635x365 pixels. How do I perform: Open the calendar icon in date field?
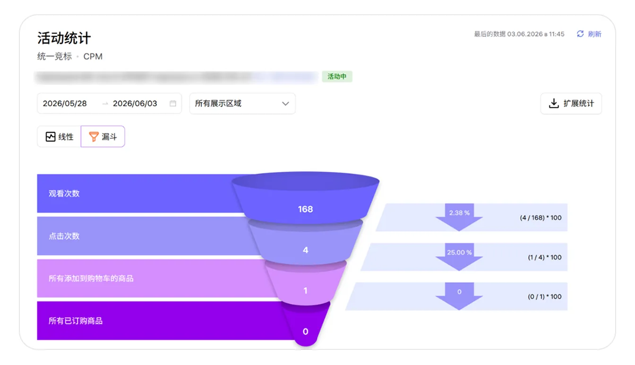173,104
